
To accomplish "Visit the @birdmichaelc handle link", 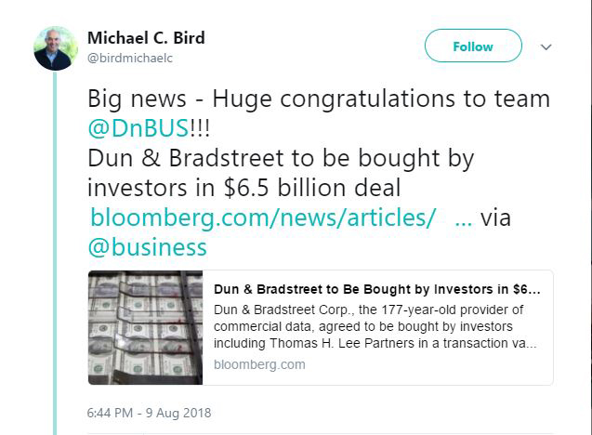I will pos(130,58).
